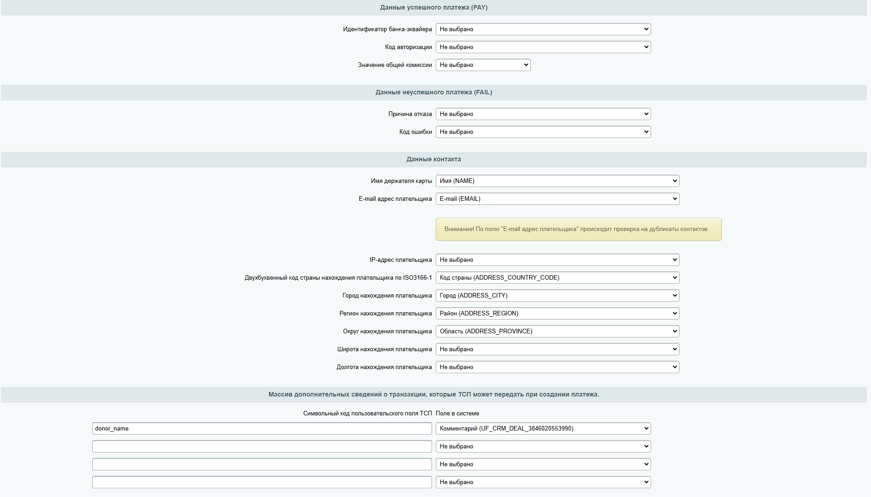Open the «Идентификатор банка-эквайера» dropdown
871x497 pixels.
point(543,29)
